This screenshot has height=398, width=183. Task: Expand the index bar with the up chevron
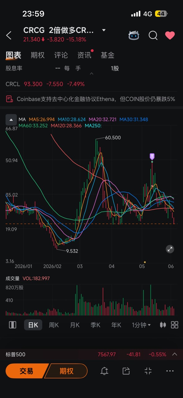click(x=175, y=354)
